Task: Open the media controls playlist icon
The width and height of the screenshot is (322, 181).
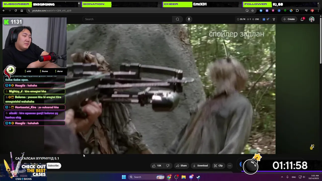Action: [x=306, y=11]
